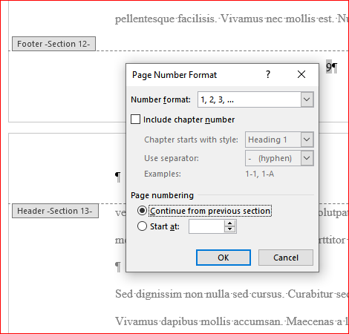Click the Footer -Section 12- label
The height and width of the screenshot is (334, 349).
point(53,44)
